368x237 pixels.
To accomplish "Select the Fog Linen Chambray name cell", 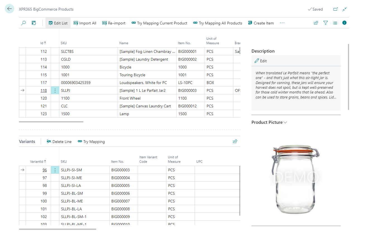I will pos(147,51).
